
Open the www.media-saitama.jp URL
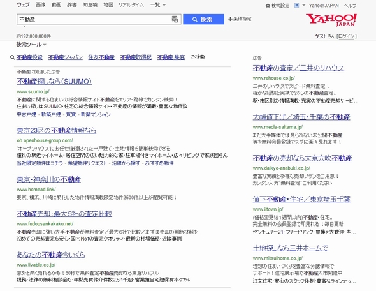278,127
